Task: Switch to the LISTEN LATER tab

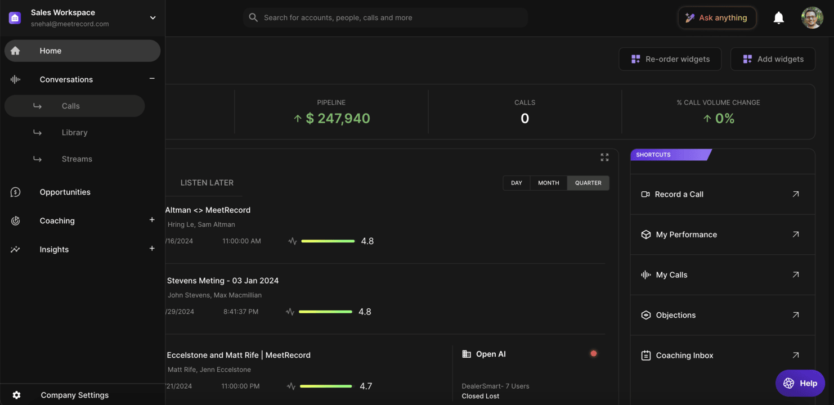Action: click(207, 183)
